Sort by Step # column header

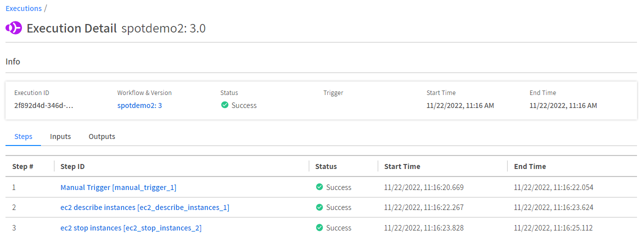[x=23, y=166]
